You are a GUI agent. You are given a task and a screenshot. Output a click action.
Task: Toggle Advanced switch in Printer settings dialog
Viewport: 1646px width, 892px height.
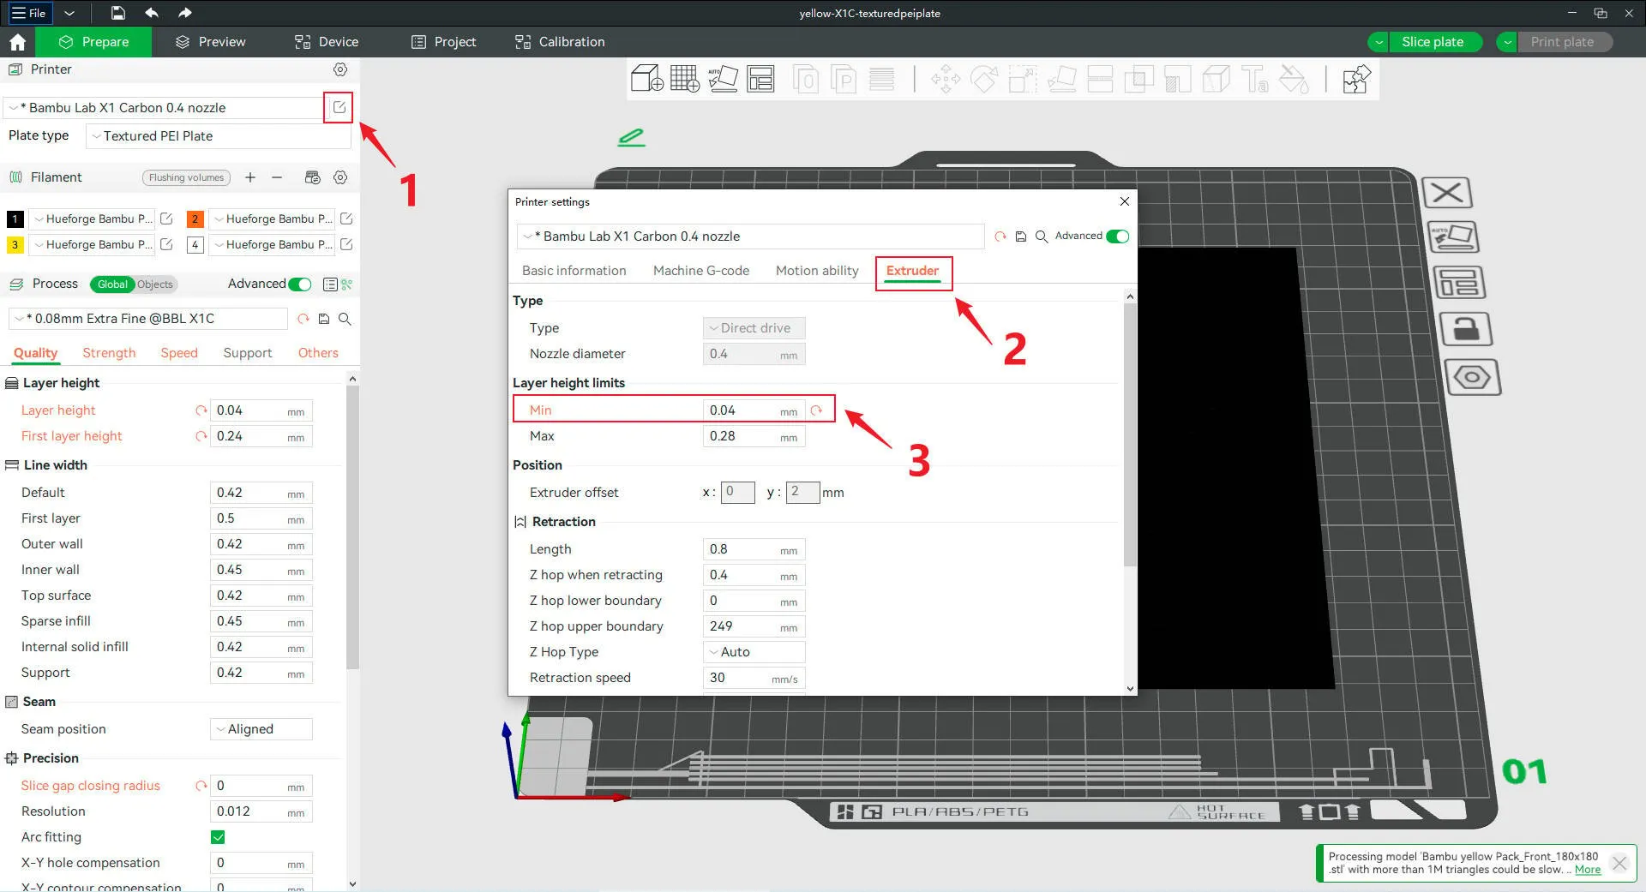(1118, 236)
